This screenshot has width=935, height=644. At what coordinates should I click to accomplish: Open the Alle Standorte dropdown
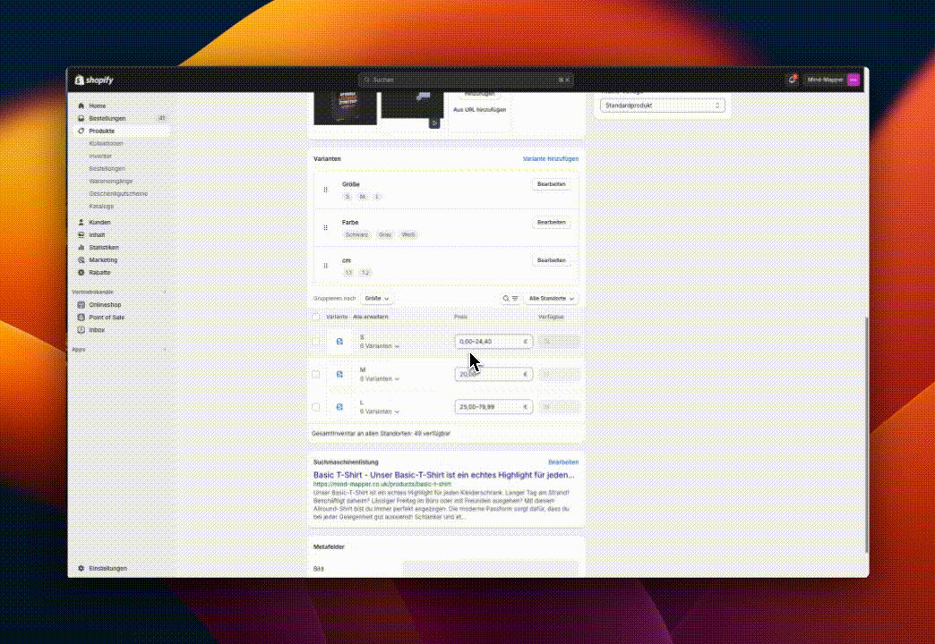[x=551, y=299]
